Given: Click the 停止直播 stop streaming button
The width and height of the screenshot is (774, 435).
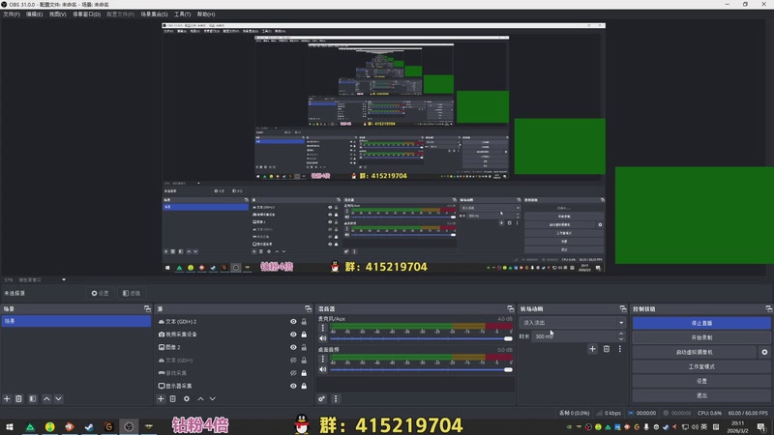Looking at the screenshot, I should click(x=701, y=323).
